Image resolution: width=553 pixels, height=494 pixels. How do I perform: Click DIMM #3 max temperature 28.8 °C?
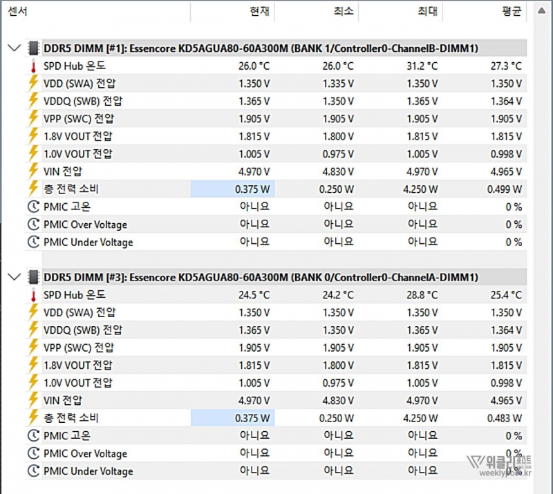point(422,295)
